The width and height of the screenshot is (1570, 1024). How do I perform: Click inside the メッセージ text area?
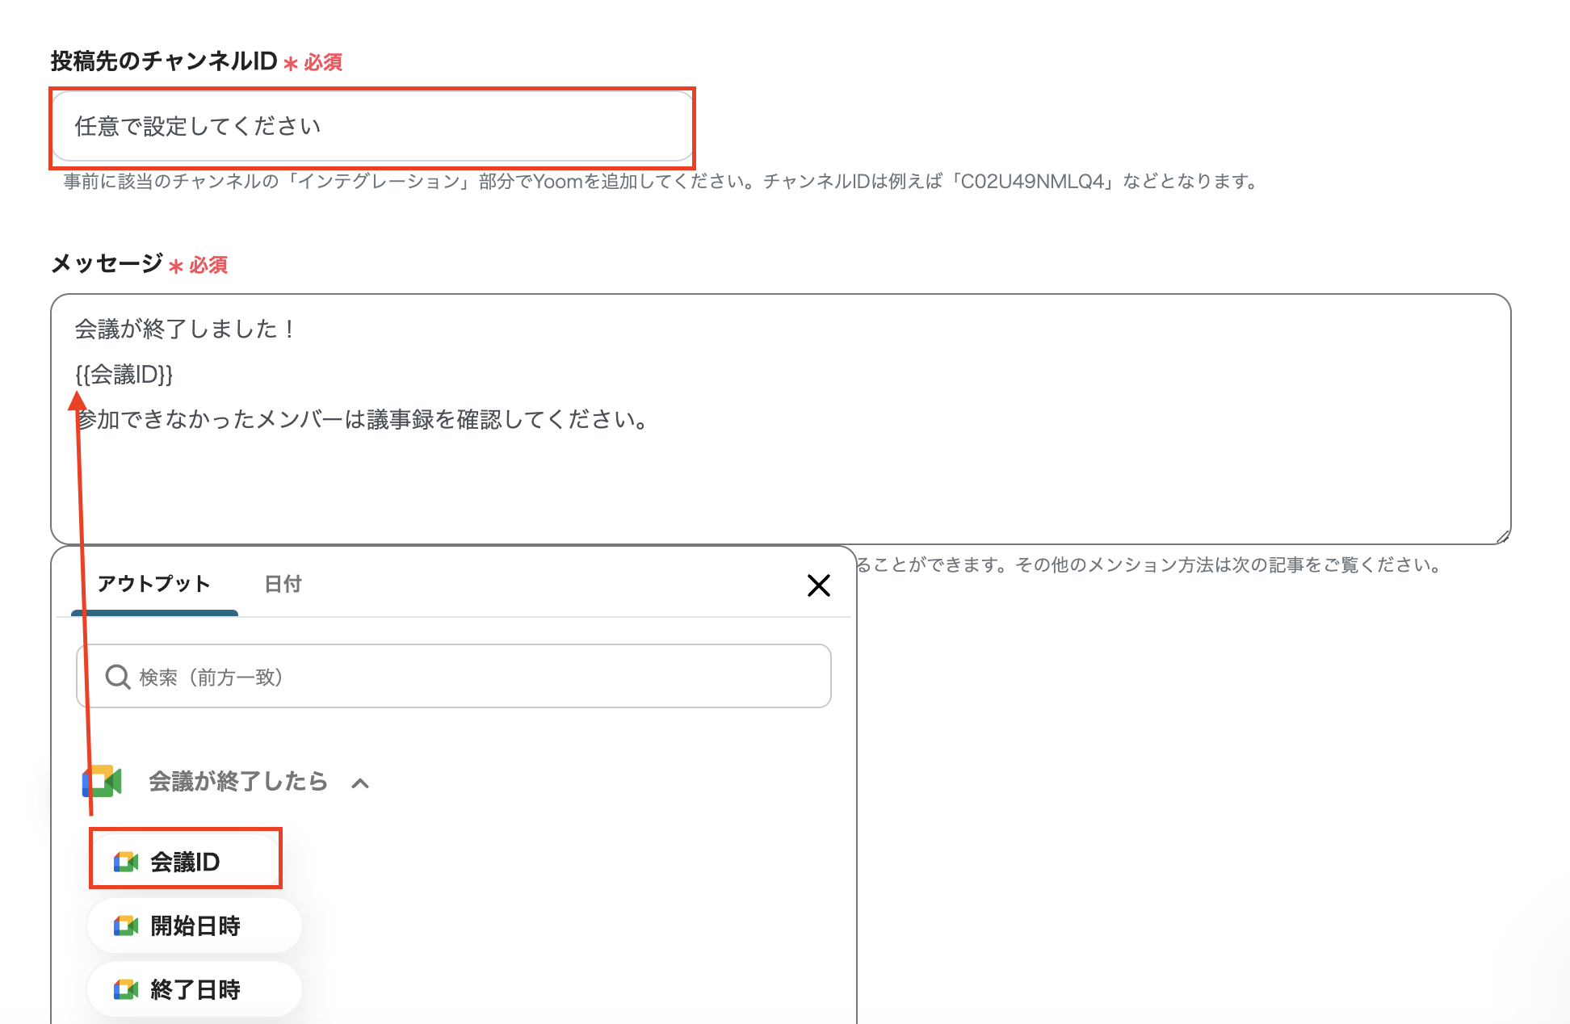pos(780,419)
